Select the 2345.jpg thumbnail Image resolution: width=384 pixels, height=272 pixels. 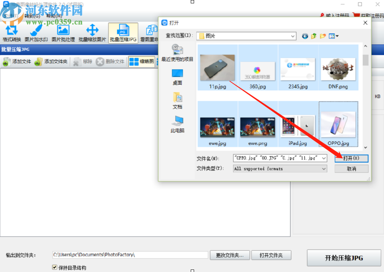click(x=298, y=68)
